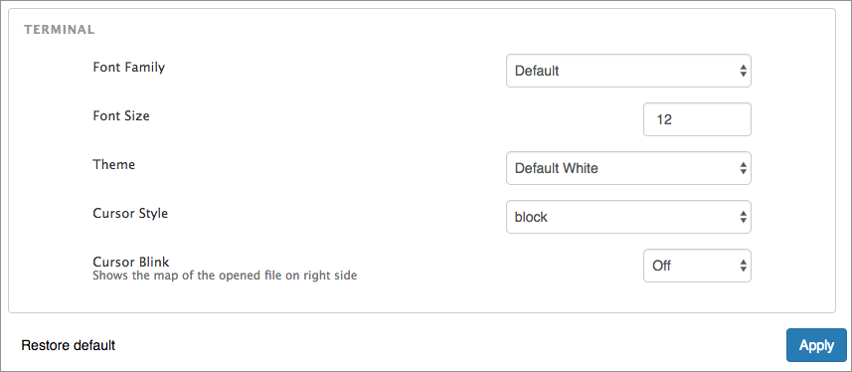
Task: Click the Font Size label
Action: [x=121, y=115]
